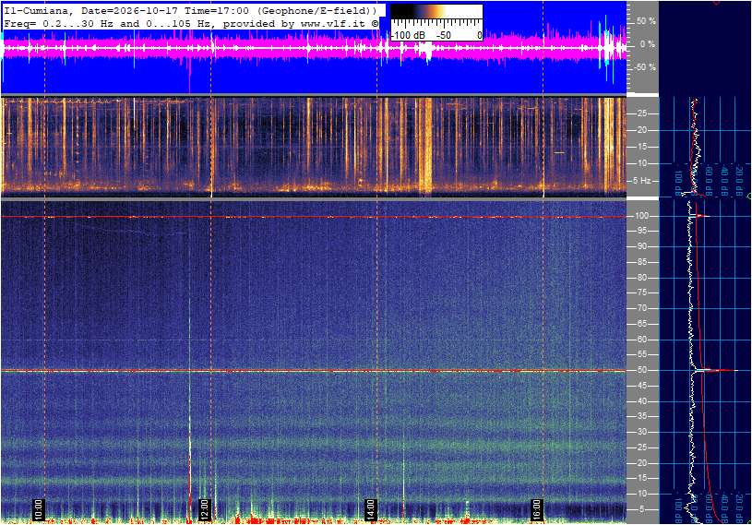Click the 90 Hz frequency axis label
The width and height of the screenshot is (752, 525).
(641, 246)
